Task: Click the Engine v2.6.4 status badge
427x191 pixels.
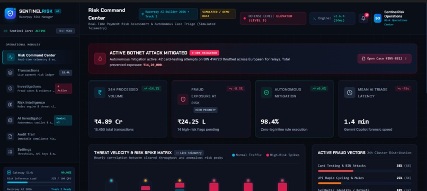Action: click(332, 18)
